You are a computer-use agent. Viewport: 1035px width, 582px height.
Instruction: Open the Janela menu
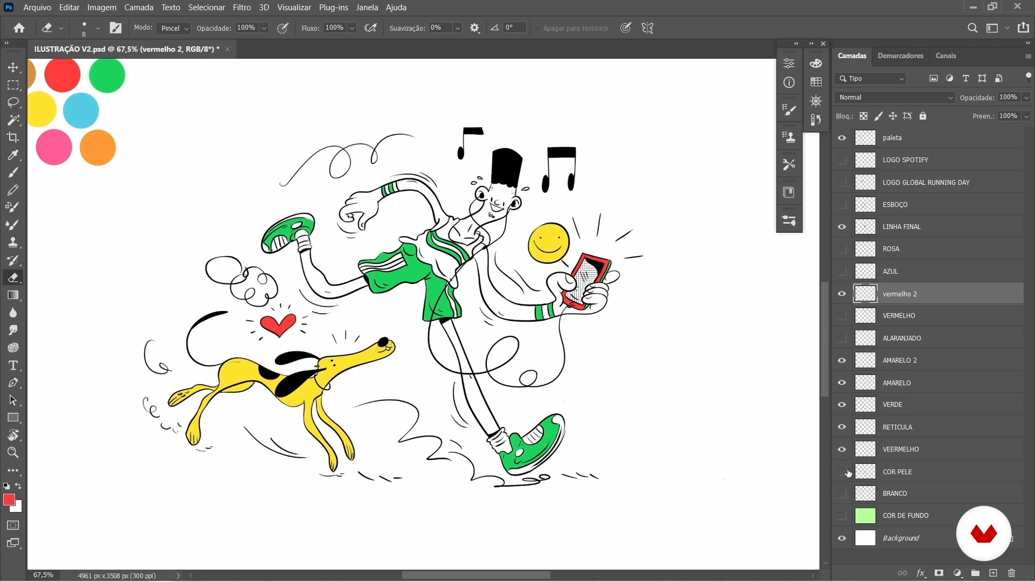[x=367, y=8]
